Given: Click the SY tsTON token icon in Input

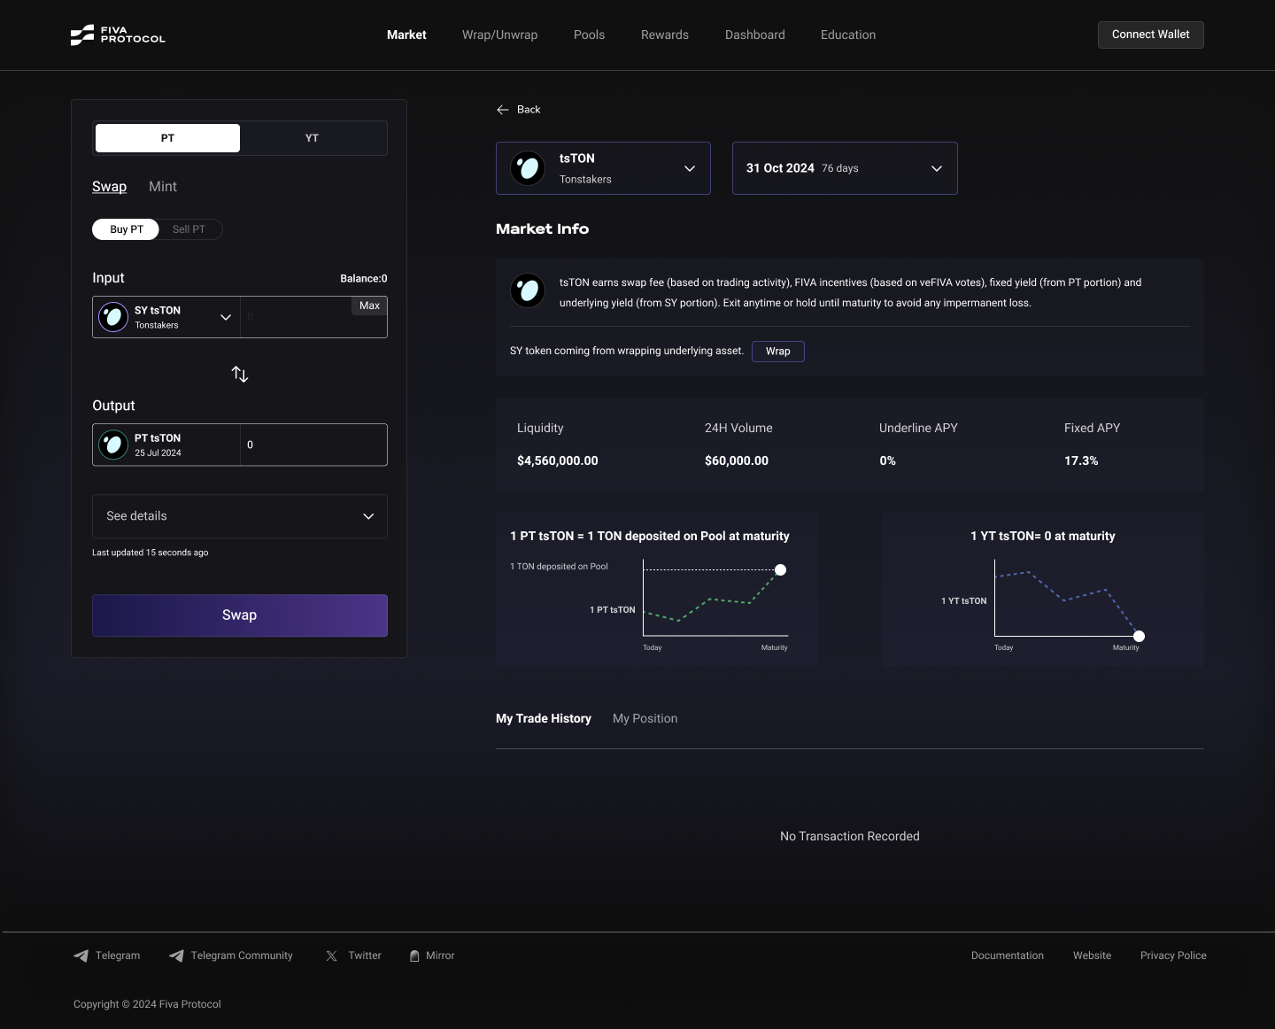Looking at the screenshot, I should (x=112, y=317).
